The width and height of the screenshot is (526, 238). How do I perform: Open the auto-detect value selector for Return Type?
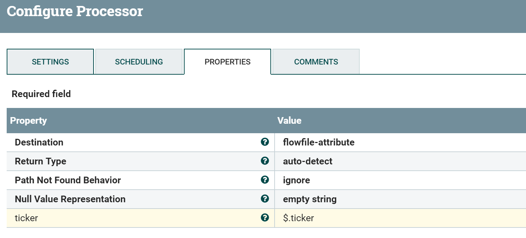point(307,161)
